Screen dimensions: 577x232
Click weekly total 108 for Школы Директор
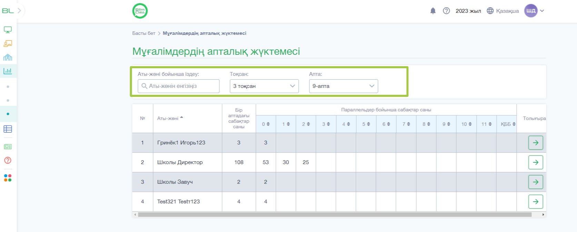pyautogui.click(x=239, y=162)
